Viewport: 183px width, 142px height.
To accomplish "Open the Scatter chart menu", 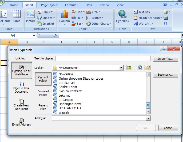I will [95, 18].
